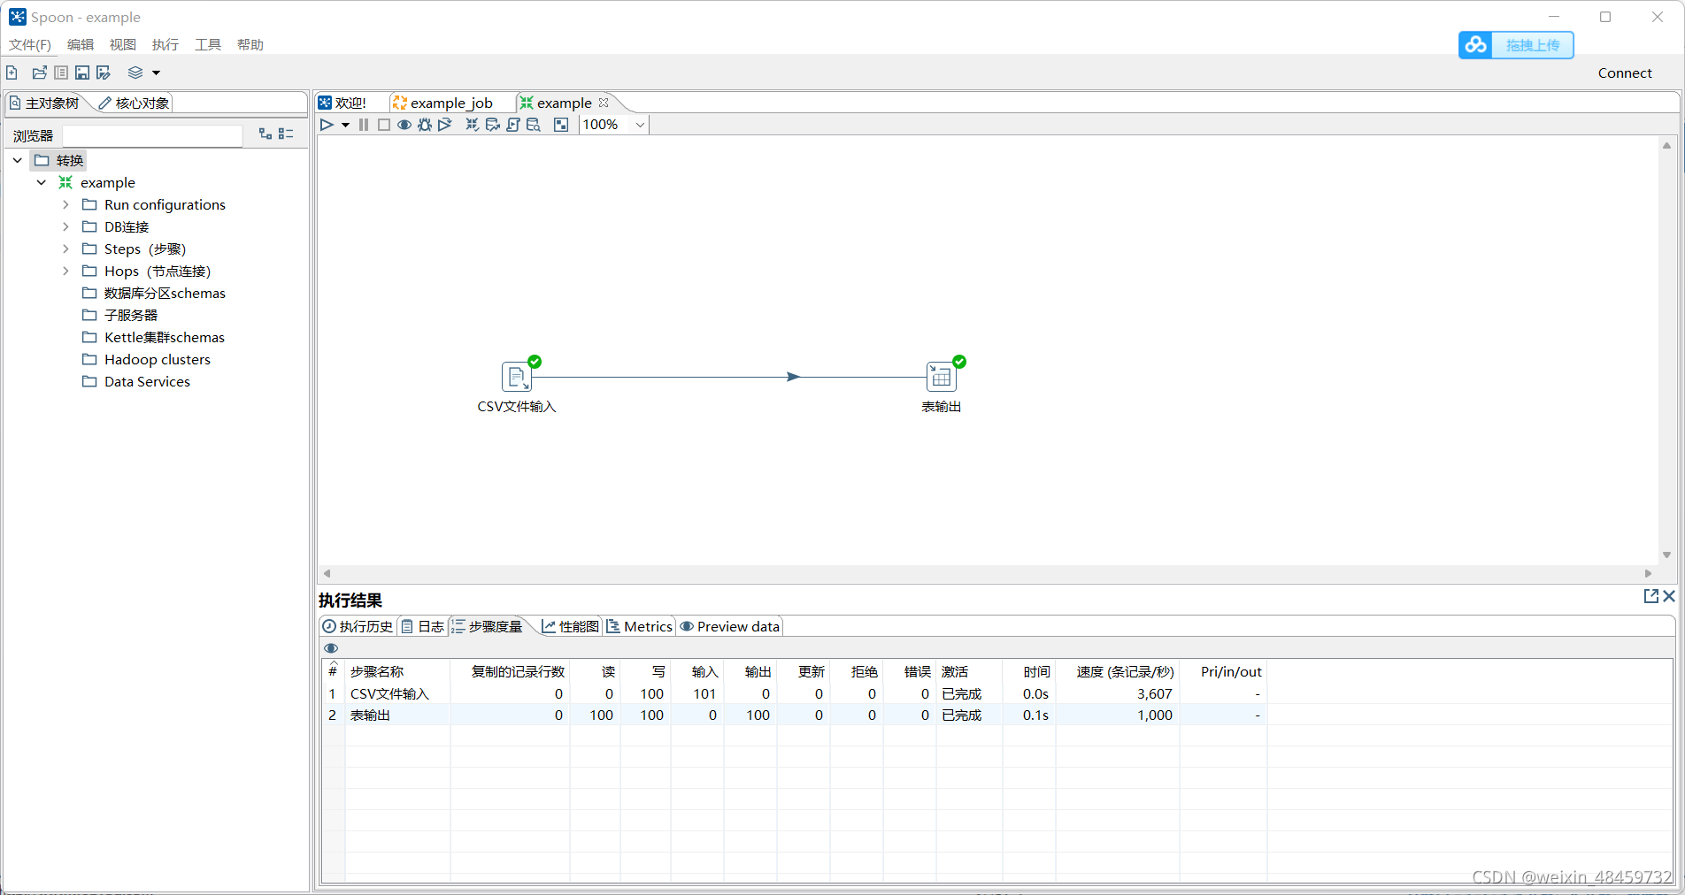Click the expand-all tree icon in the browser
Viewport: 1685px width, 895px height.
point(265,134)
